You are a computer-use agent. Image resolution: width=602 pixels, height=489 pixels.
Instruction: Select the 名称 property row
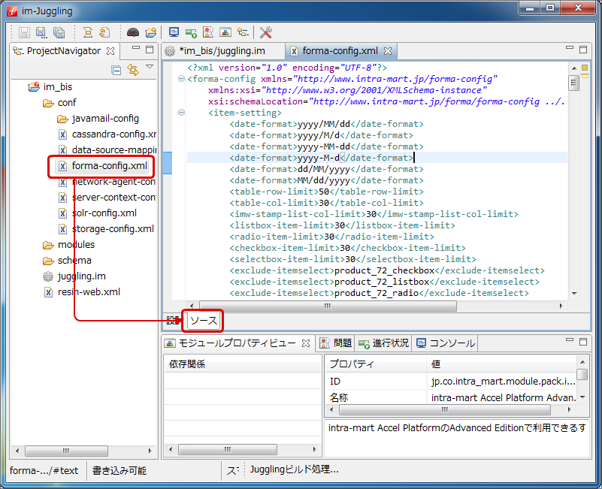click(x=451, y=397)
